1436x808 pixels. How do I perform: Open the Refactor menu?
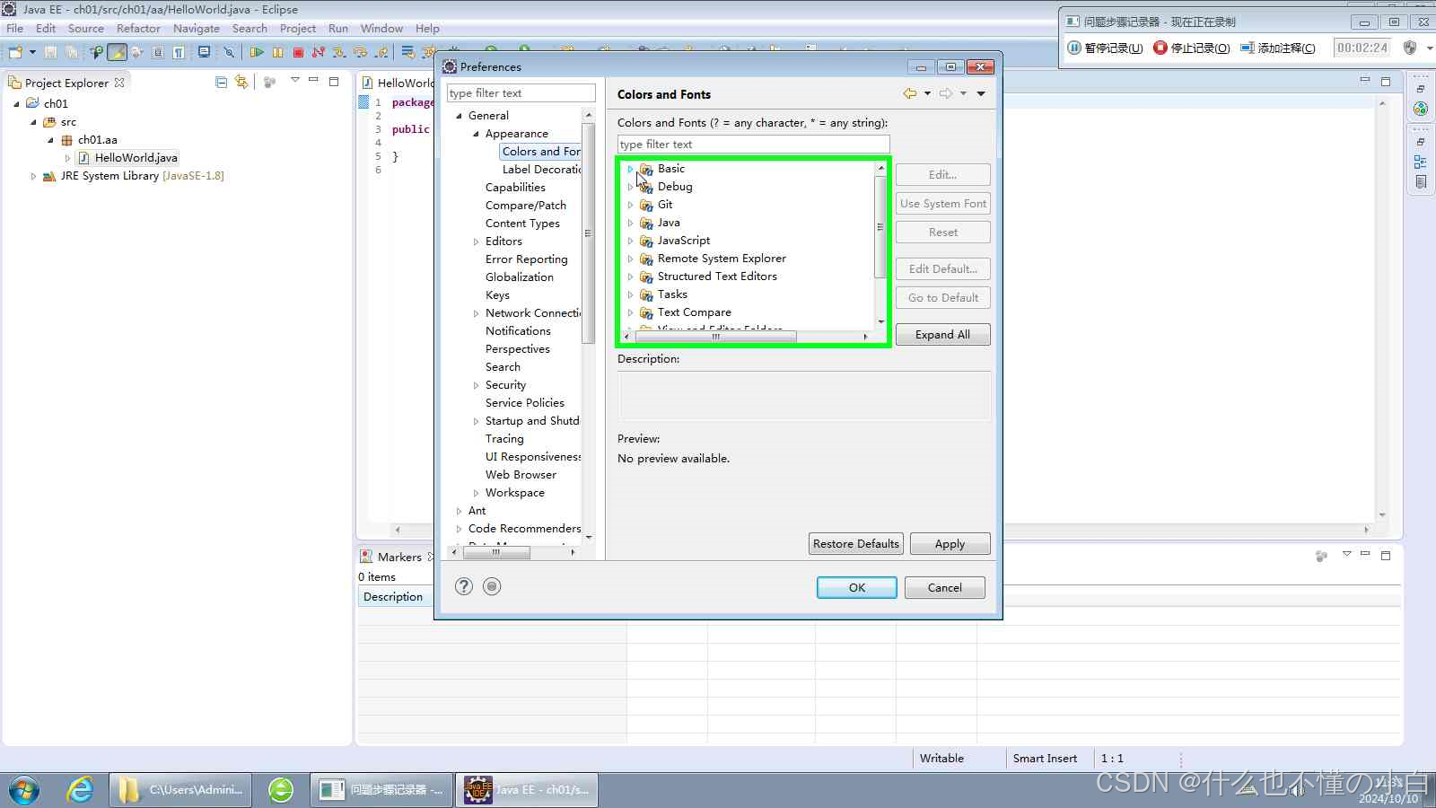click(x=138, y=28)
